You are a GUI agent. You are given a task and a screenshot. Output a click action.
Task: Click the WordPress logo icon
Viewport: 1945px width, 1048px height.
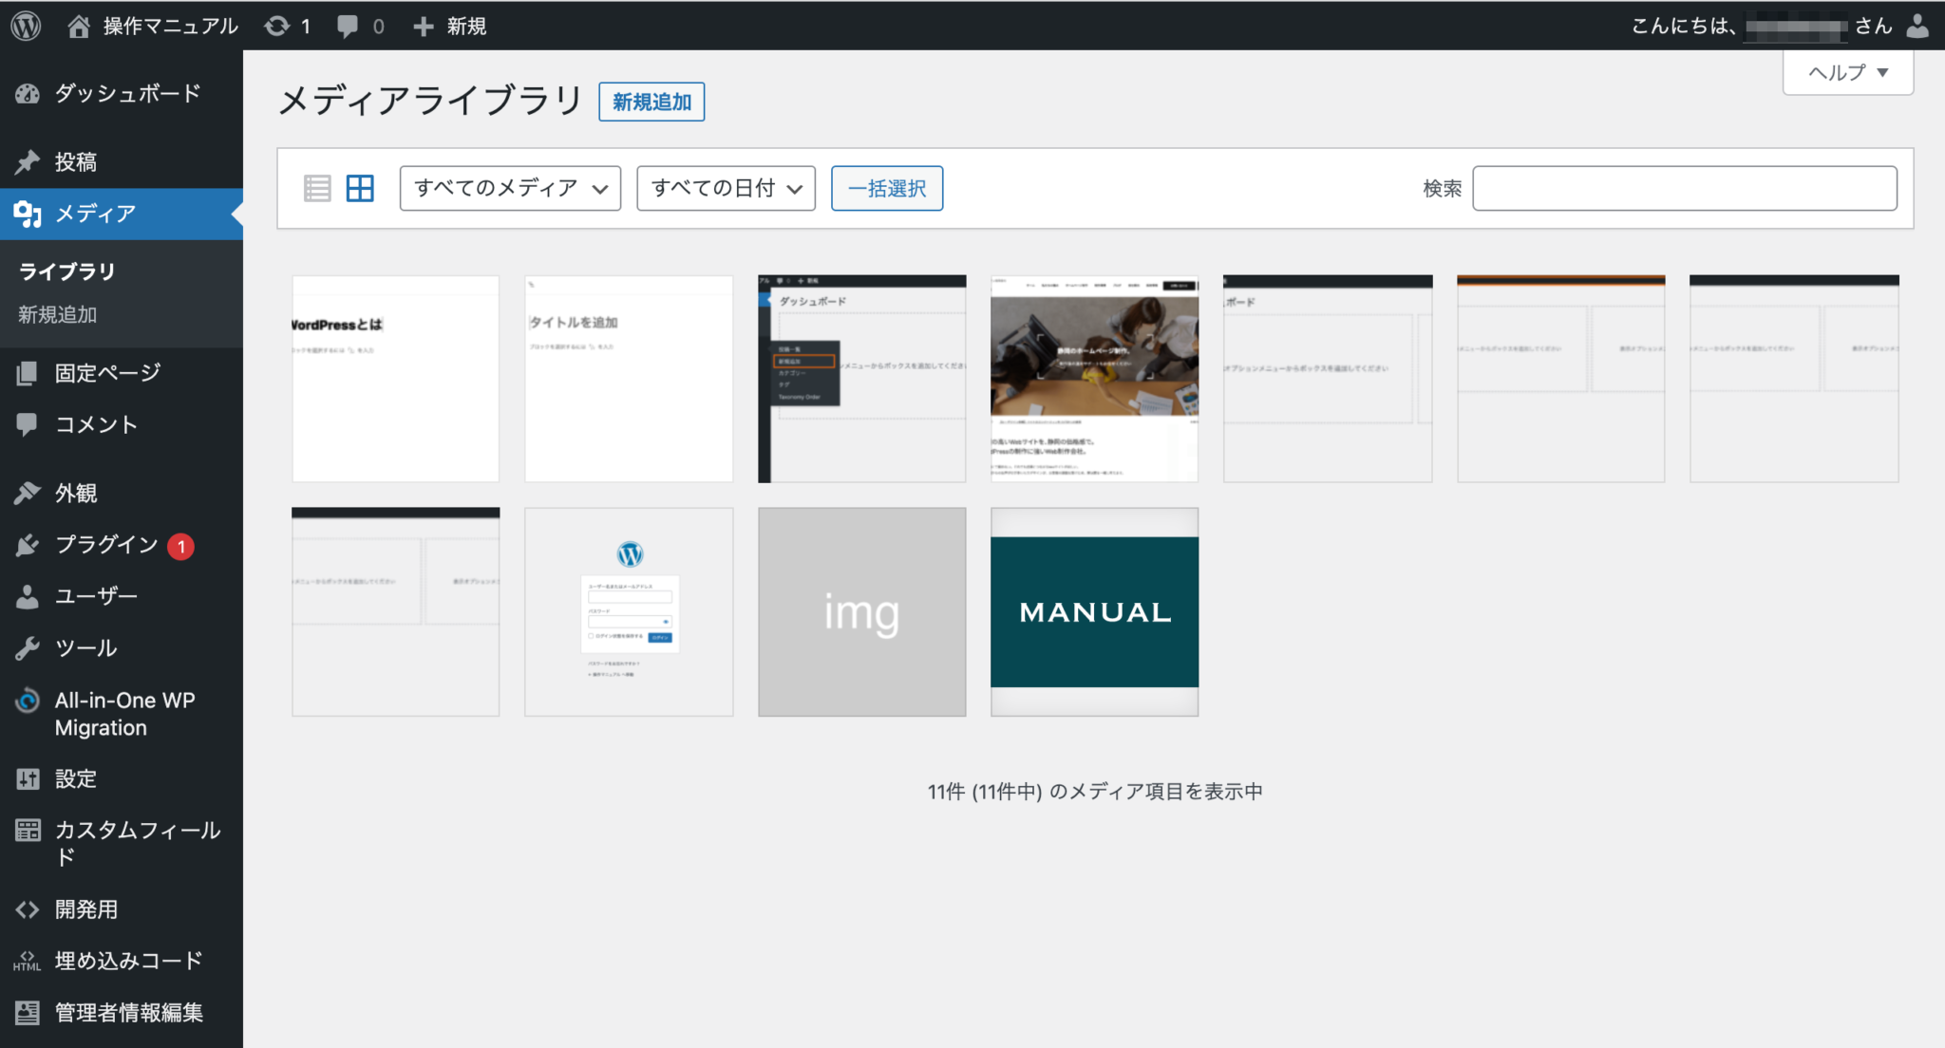click(26, 26)
